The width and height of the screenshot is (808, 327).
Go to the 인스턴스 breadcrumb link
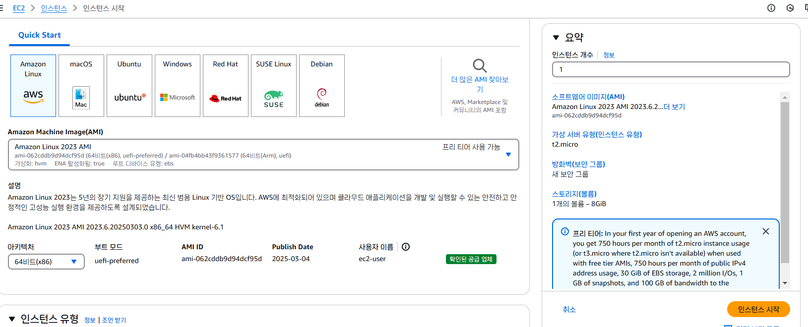(x=54, y=8)
